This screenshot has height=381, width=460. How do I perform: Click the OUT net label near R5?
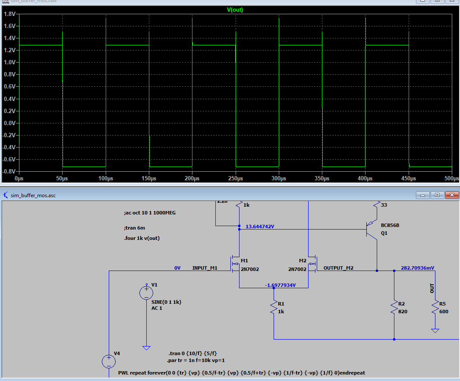coord(432,288)
